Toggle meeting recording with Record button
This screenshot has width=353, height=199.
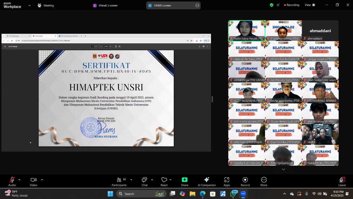(245, 182)
